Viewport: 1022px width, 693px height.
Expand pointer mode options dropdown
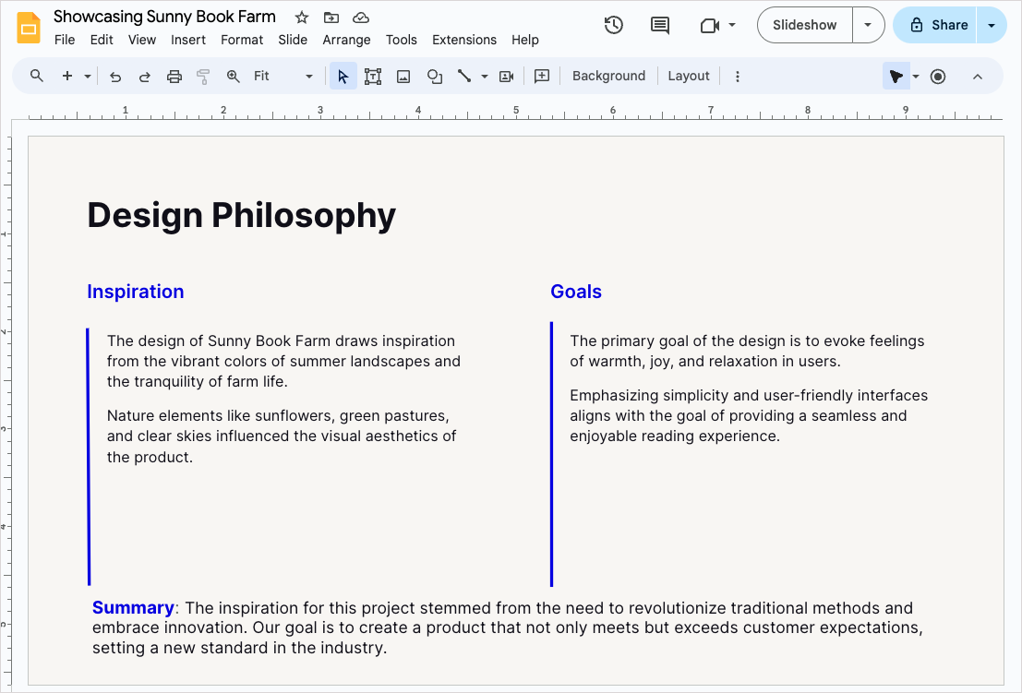916,77
